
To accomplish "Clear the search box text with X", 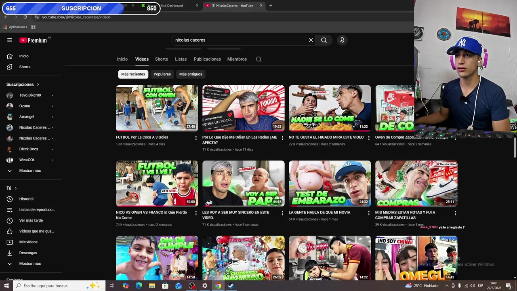I will (x=311, y=40).
